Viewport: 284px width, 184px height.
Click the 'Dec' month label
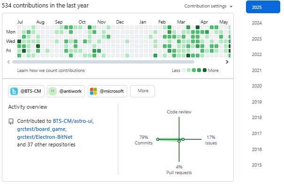coord(120,22)
